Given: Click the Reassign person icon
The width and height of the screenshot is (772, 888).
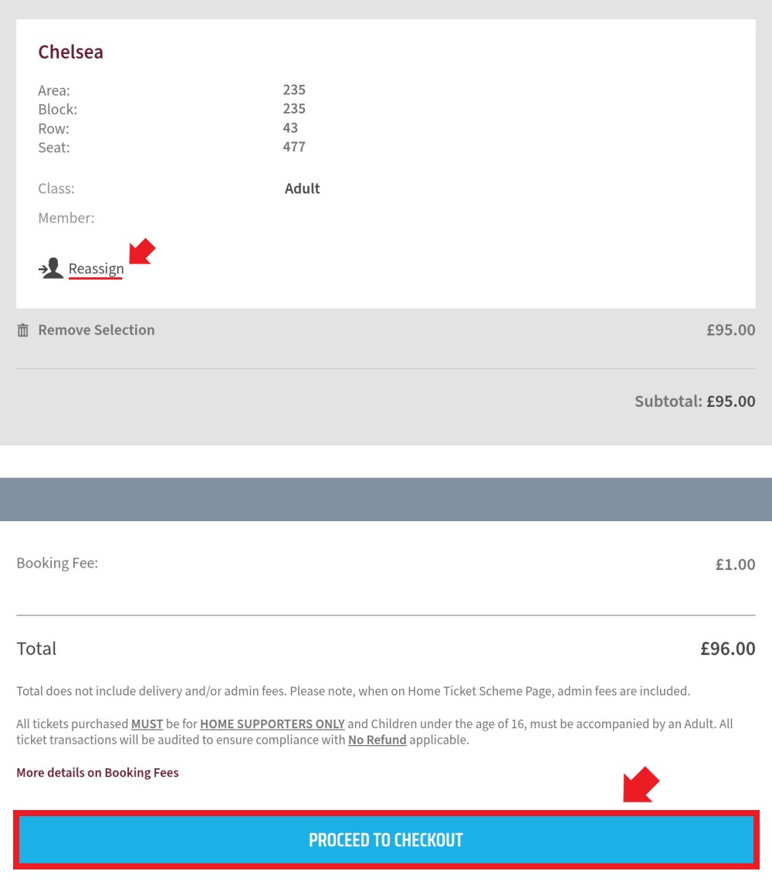Looking at the screenshot, I should tap(51, 268).
